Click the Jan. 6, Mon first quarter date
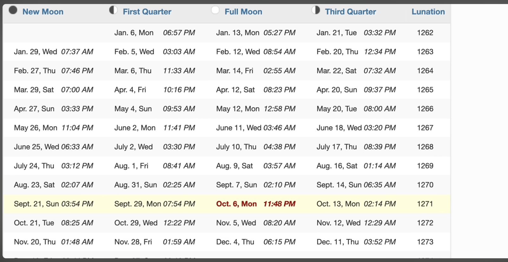Image resolution: width=508 pixels, height=262 pixels. (x=134, y=33)
